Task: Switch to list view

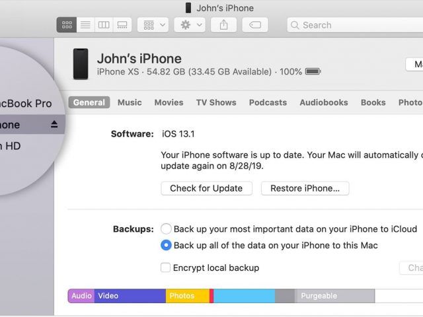Action: pyautogui.click(x=85, y=25)
